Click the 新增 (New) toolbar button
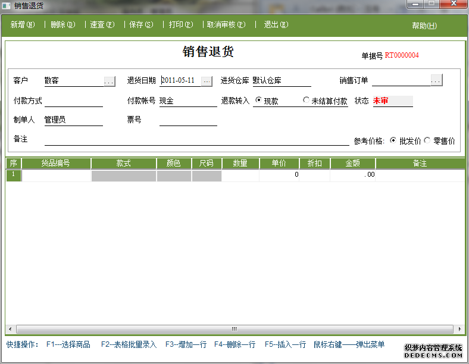The image size is (469, 364). [x=23, y=25]
